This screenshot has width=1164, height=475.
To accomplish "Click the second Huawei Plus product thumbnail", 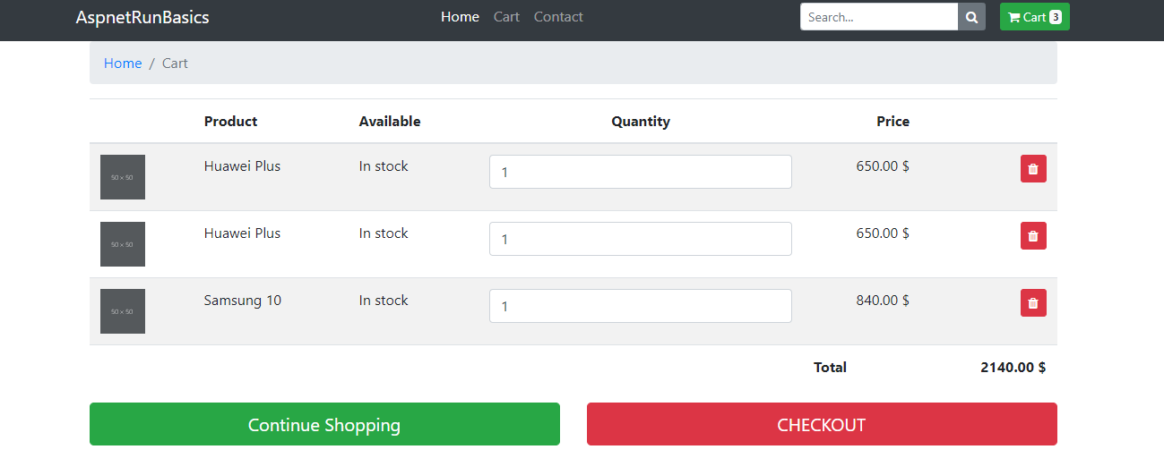I will click(123, 244).
